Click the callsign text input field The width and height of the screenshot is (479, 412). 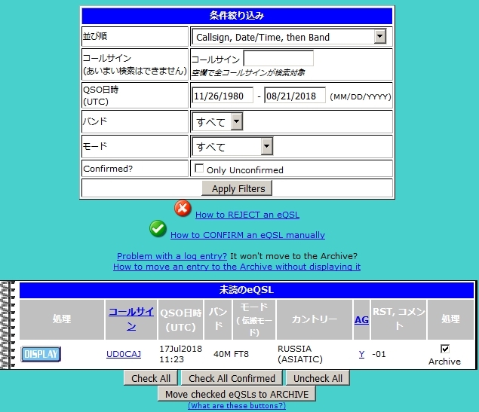click(278, 59)
